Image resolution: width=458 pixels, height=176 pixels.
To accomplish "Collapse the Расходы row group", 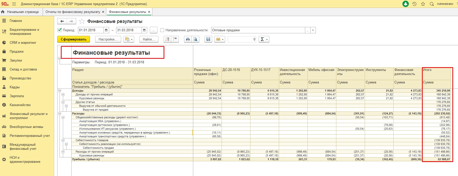I will tap(60, 113).
